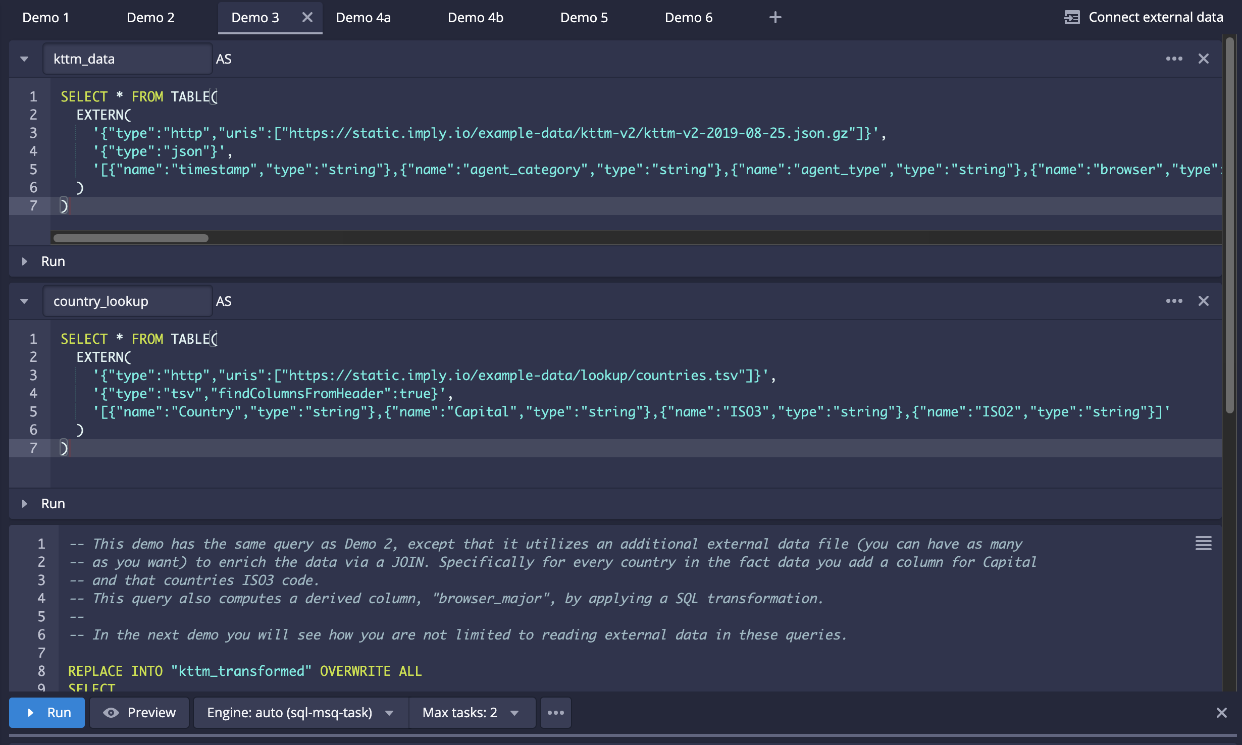Remove the kttm_data helper query

click(x=1204, y=59)
